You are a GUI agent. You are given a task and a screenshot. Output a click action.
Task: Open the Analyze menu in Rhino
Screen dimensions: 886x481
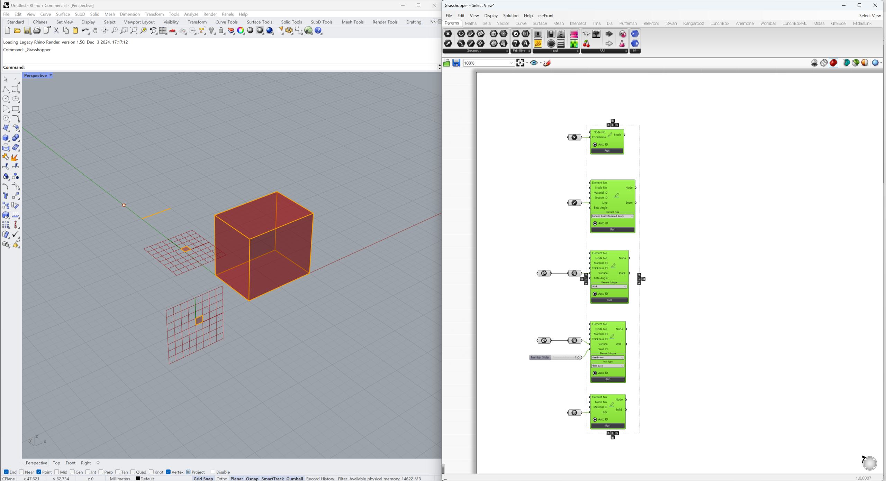(191, 14)
